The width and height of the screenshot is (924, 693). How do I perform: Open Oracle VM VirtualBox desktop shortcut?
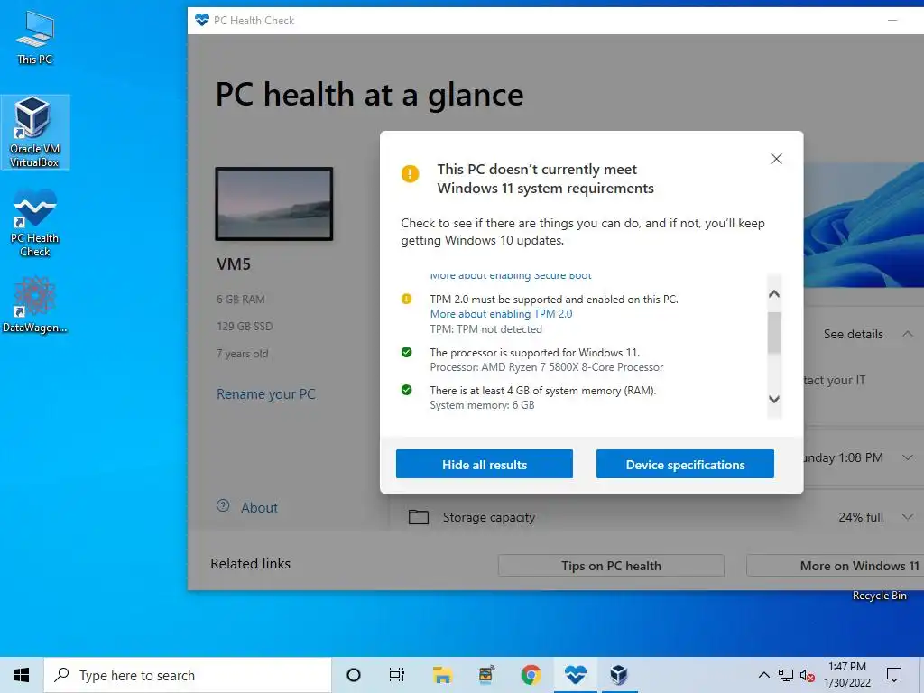(x=35, y=132)
